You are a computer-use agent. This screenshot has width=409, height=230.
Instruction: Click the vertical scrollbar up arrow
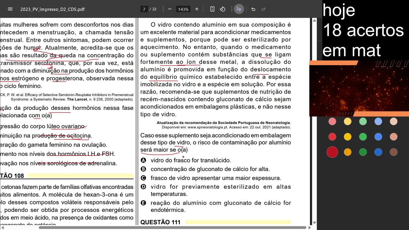tap(314, 20)
